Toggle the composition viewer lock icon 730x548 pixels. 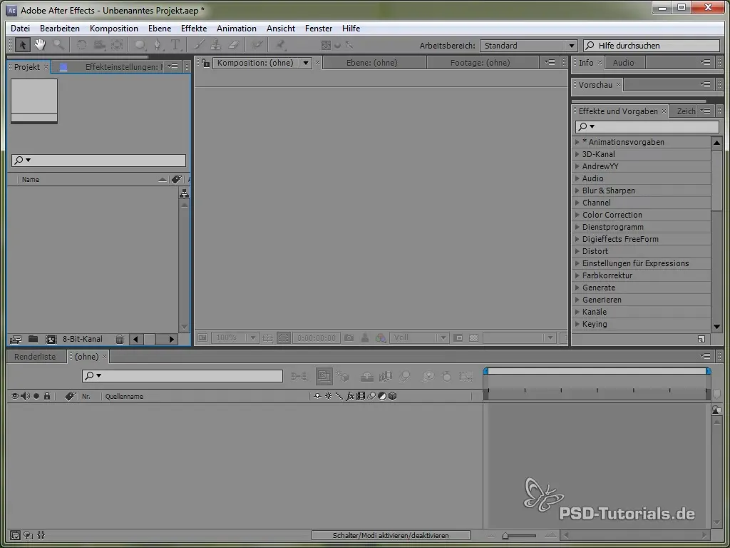tap(205, 63)
